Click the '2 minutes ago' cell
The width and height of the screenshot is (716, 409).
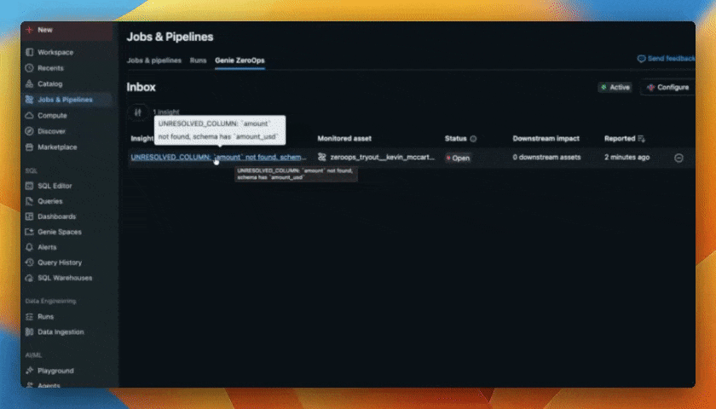[x=627, y=158]
